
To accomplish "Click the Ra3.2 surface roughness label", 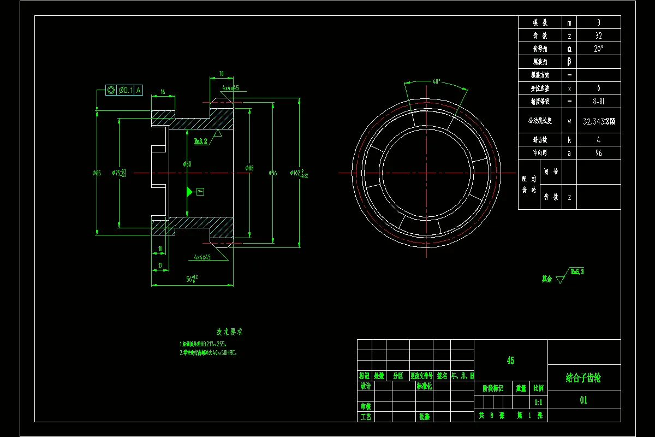I will tap(200, 140).
